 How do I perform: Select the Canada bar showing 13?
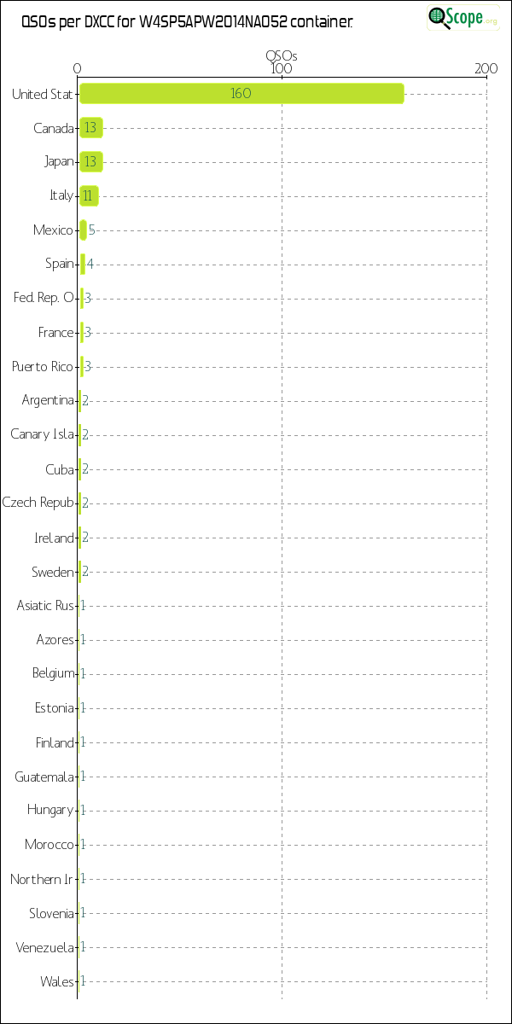(91, 128)
